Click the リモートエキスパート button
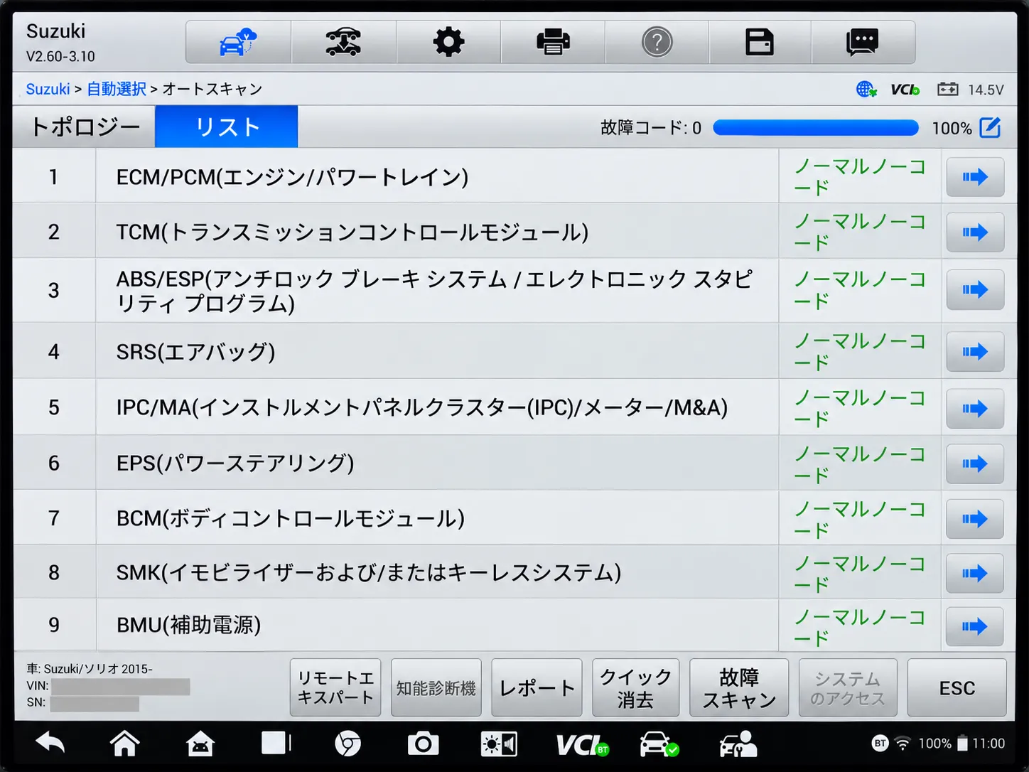Viewport: 1029px width, 772px height. coord(335,687)
